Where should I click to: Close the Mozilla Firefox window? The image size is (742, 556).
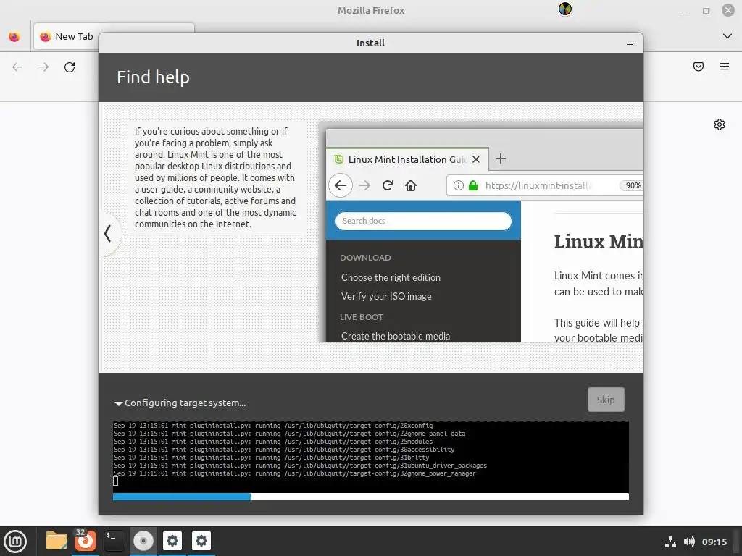click(x=728, y=10)
